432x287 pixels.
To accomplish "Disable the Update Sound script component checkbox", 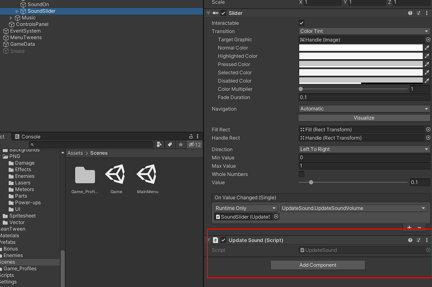I will (x=223, y=240).
